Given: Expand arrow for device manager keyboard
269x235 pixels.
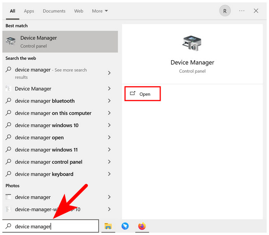Looking at the screenshot, I should [109, 174].
